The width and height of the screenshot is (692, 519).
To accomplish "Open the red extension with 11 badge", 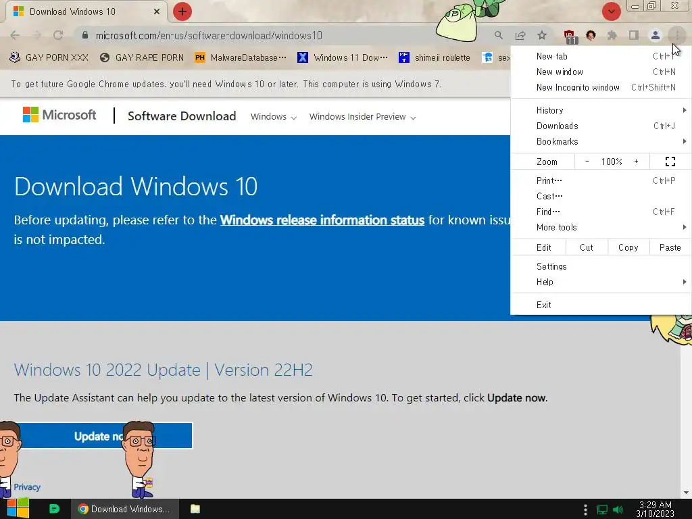I will [569, 36].
